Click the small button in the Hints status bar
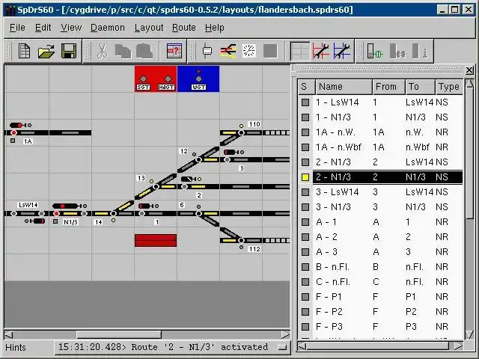Image resolution: width=479 pixels, height=359 pixels. tap(283, 347)
